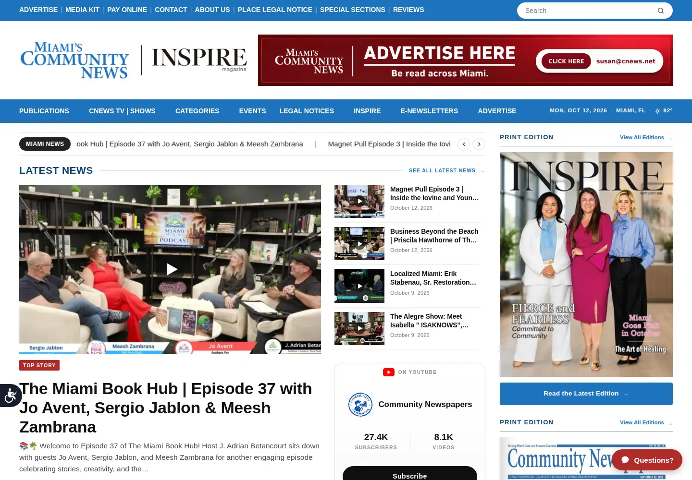Click the TOP STORY tag
Image resolution: width=692 pixels, height=480 pixels.
point(39,365)
